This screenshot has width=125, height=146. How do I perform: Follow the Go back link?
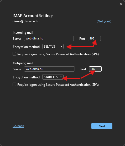pos(18,126)
